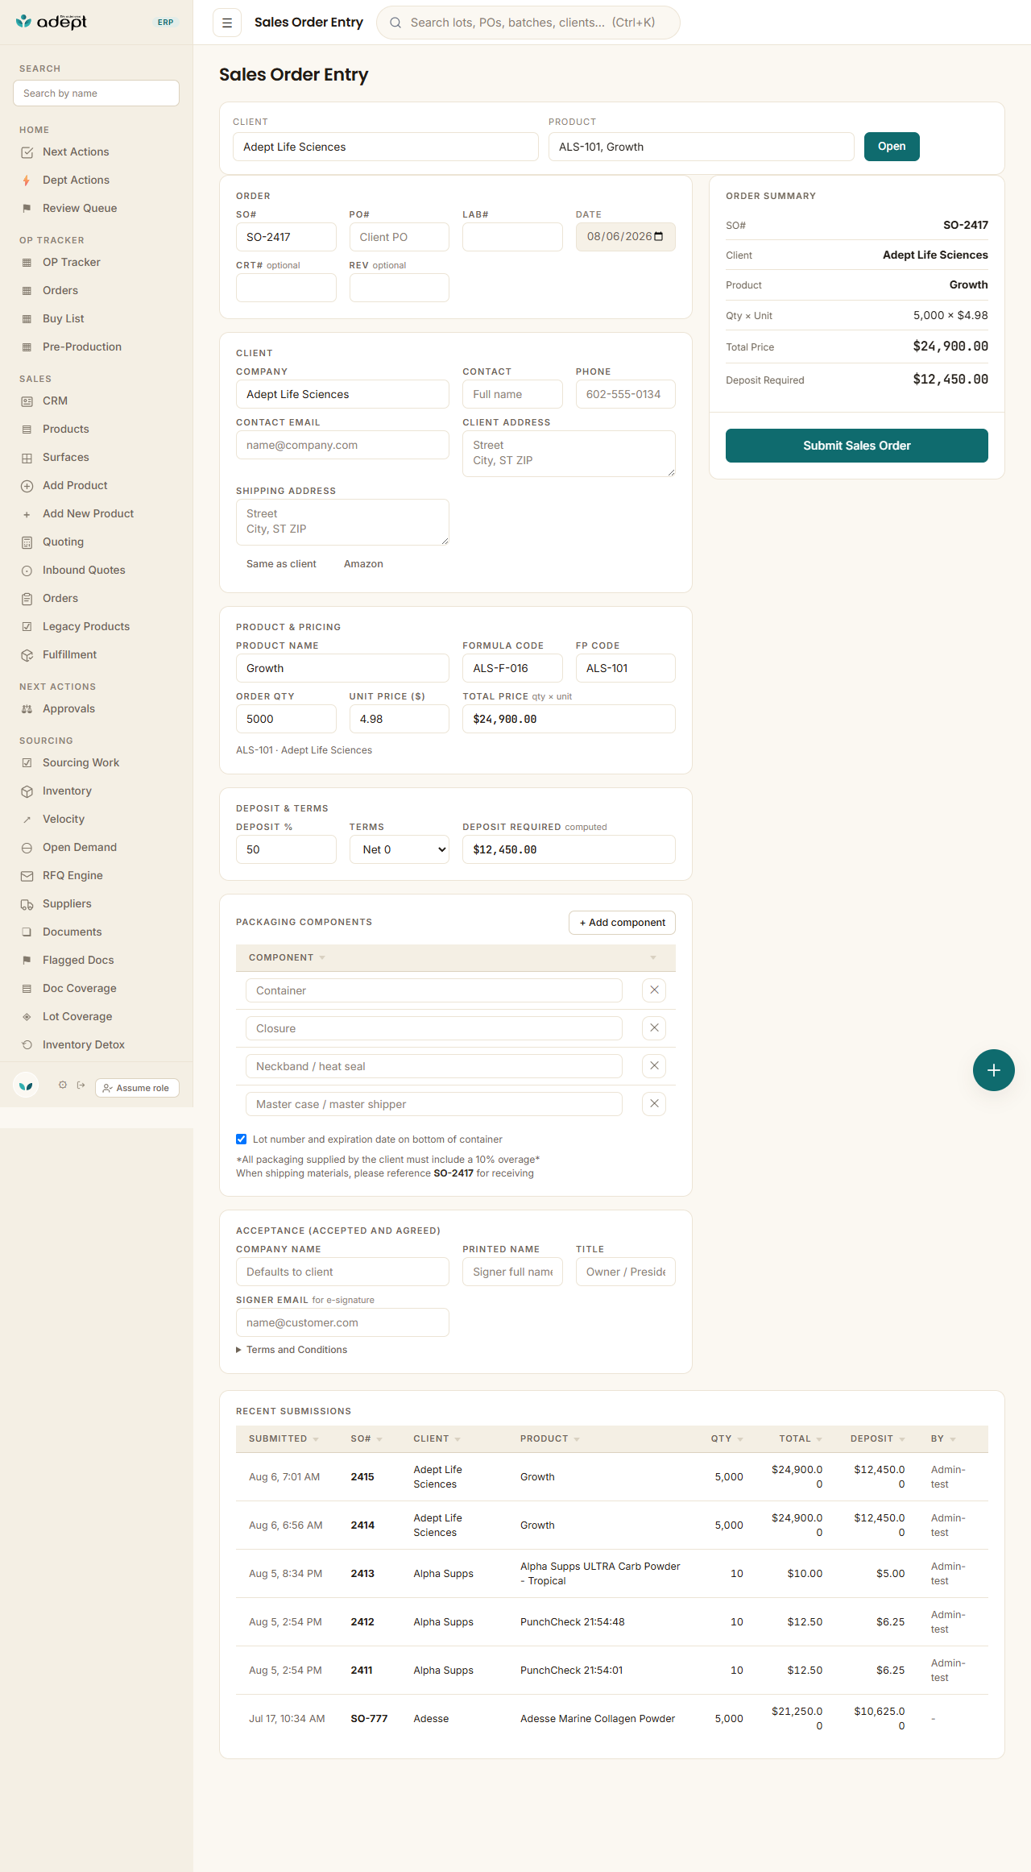Click the Open button beside Product
Viewport: 1031px width, 1872px height.
[x=892, y=147]
